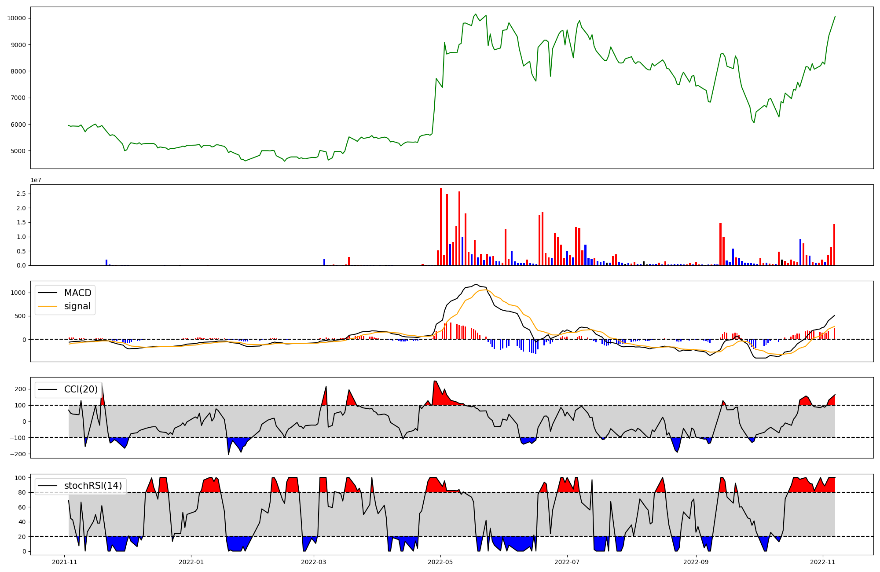This screenshot has height=572, width=880.
Task: Click the -200 CCI axis tick label
Action: coord(18,454)
